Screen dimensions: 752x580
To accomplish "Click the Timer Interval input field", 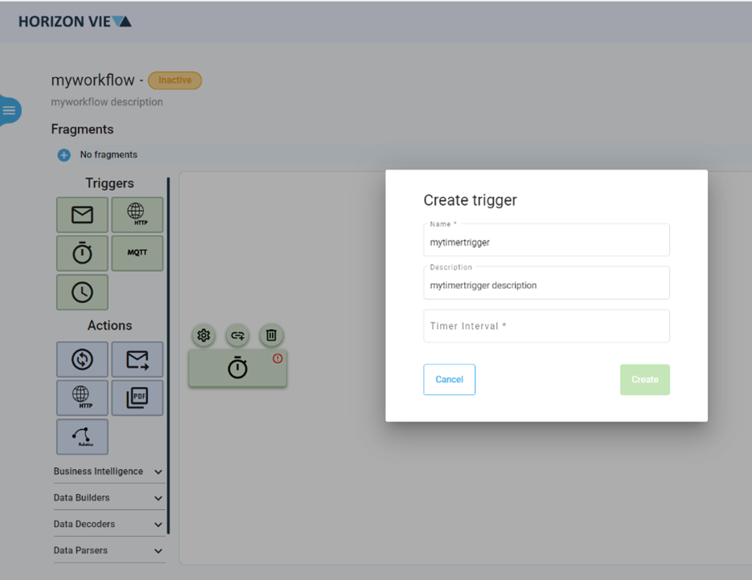I will point(546,326).
